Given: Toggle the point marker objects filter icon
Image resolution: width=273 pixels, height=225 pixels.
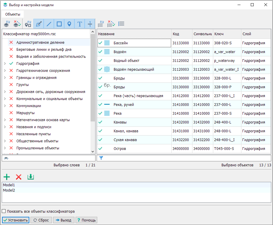Looking at the screenshot, I should (69, 24).
